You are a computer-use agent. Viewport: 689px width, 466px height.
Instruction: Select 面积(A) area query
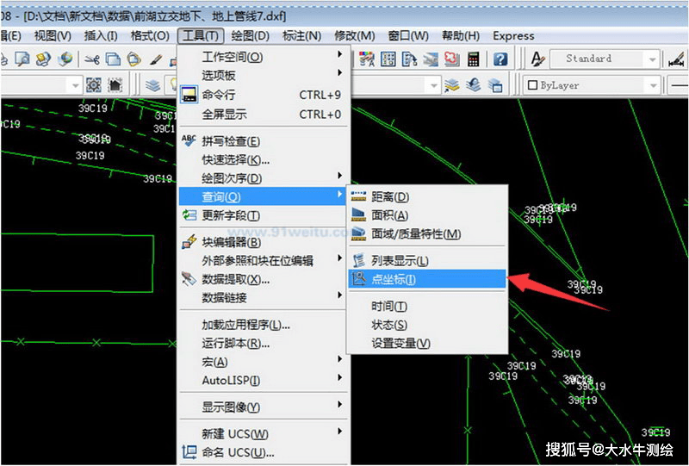pos(426,215)
